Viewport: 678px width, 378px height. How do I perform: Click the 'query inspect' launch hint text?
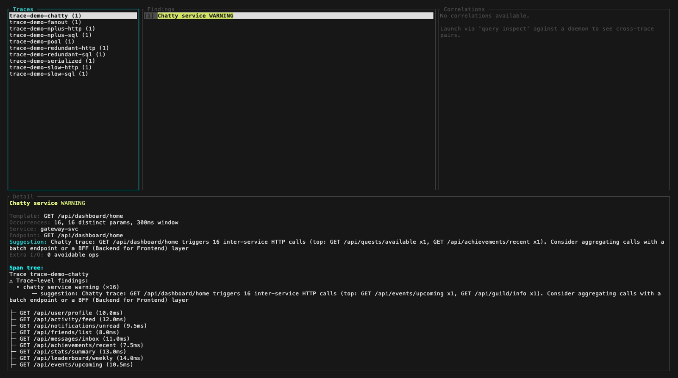coord(547,32)
